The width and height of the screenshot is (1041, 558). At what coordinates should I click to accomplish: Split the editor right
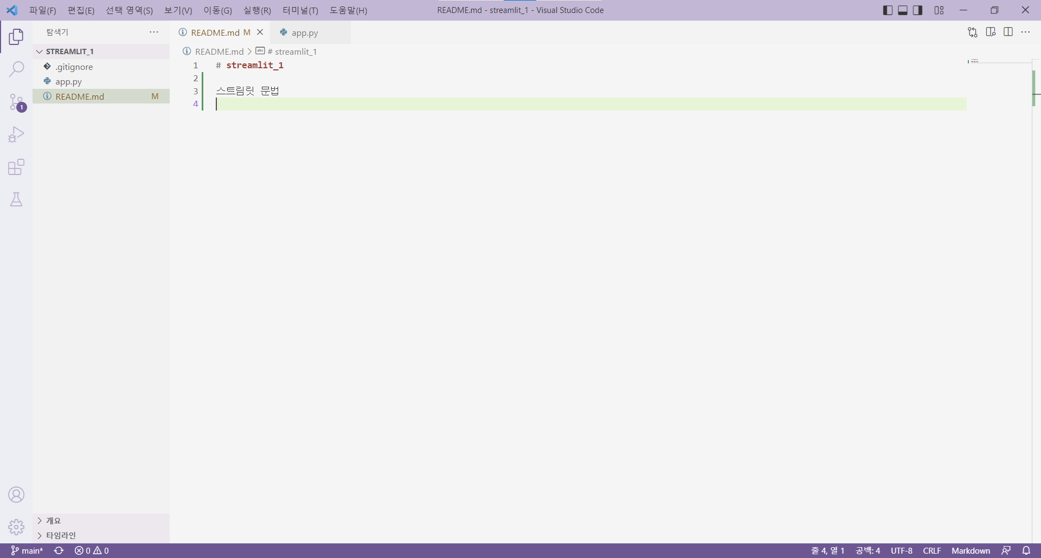pos(1008,33)
